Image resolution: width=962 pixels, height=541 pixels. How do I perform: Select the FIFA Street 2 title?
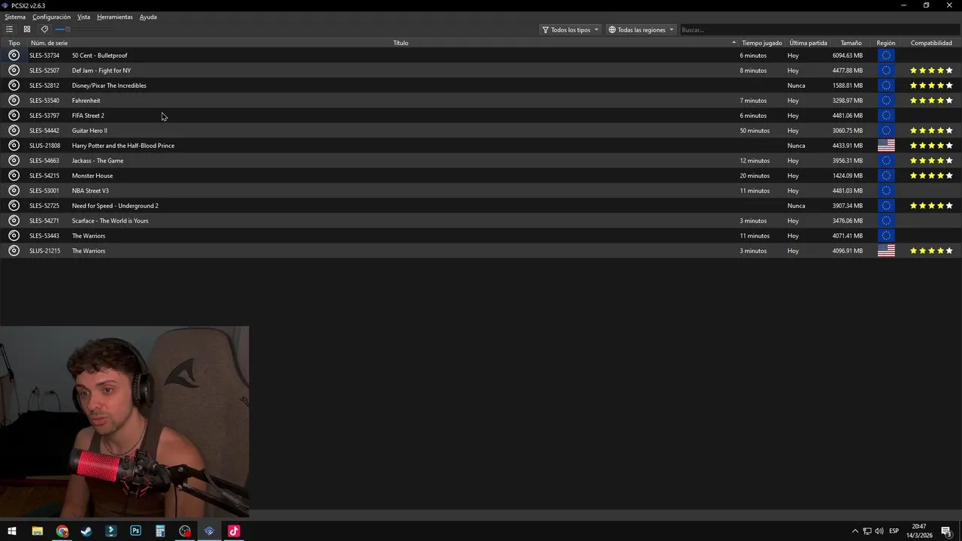pos(88,115)
